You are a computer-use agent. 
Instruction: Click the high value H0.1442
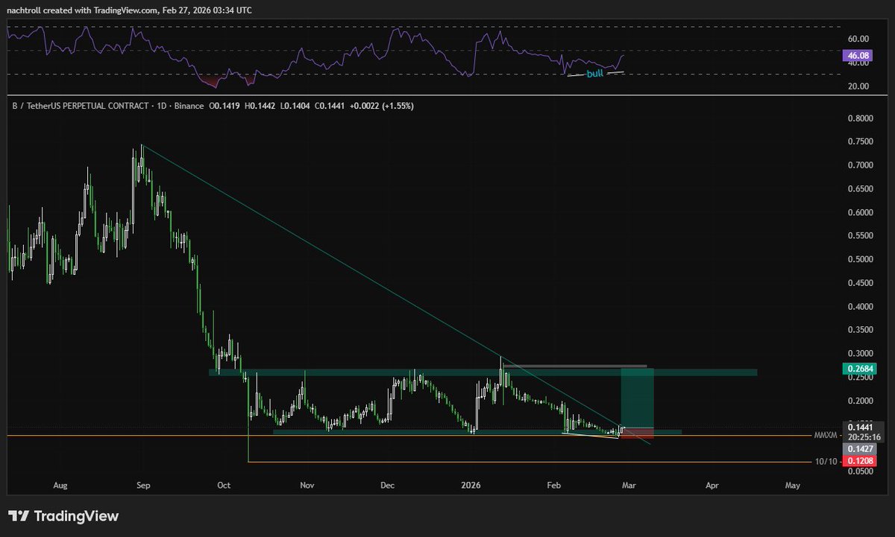(x=261, y=107)
